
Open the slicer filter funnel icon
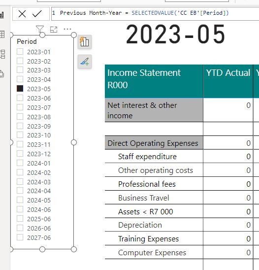pyautogui.click(x=40, y=29)
